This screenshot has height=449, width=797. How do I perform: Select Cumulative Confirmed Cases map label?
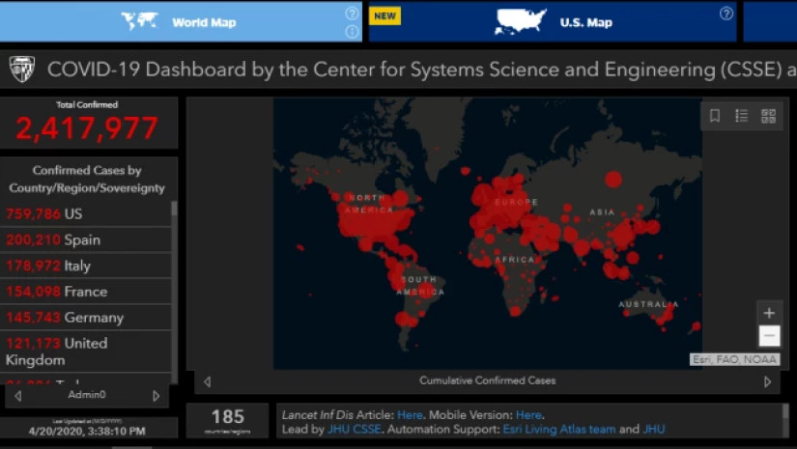tap(488, 380)
